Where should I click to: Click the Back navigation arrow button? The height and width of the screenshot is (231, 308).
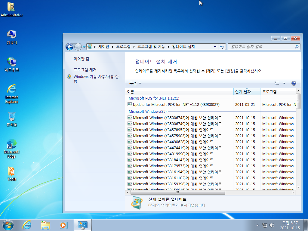coord(69,47)
